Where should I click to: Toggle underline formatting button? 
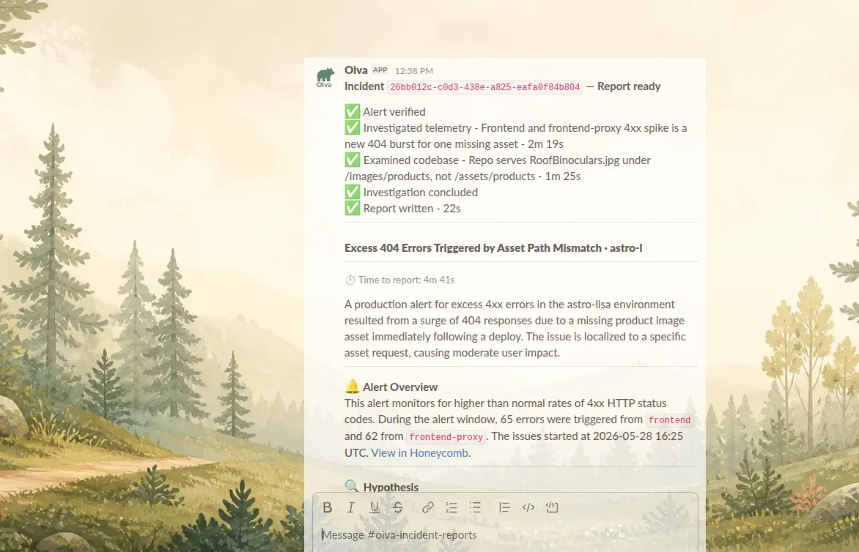[x=375, y=507]
